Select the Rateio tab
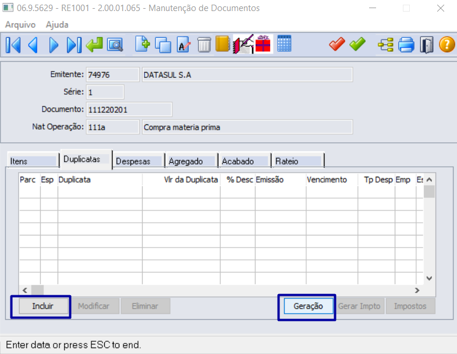The width and height of the screenshot is (457, 354). click(x=297, y=161)
